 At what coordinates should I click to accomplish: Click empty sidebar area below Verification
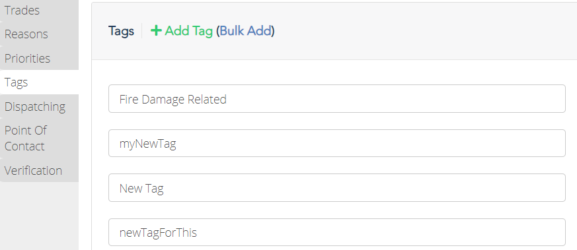pyautogui.click(x=39, y=216)
